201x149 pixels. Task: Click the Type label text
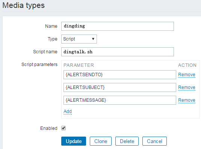[53, 39]
